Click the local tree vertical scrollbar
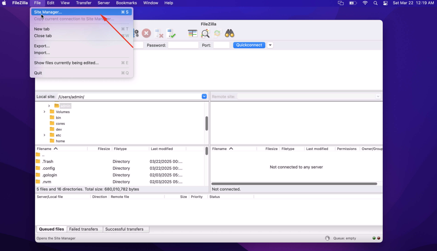The width and height of the screenshot is (437, 251). 207,124
